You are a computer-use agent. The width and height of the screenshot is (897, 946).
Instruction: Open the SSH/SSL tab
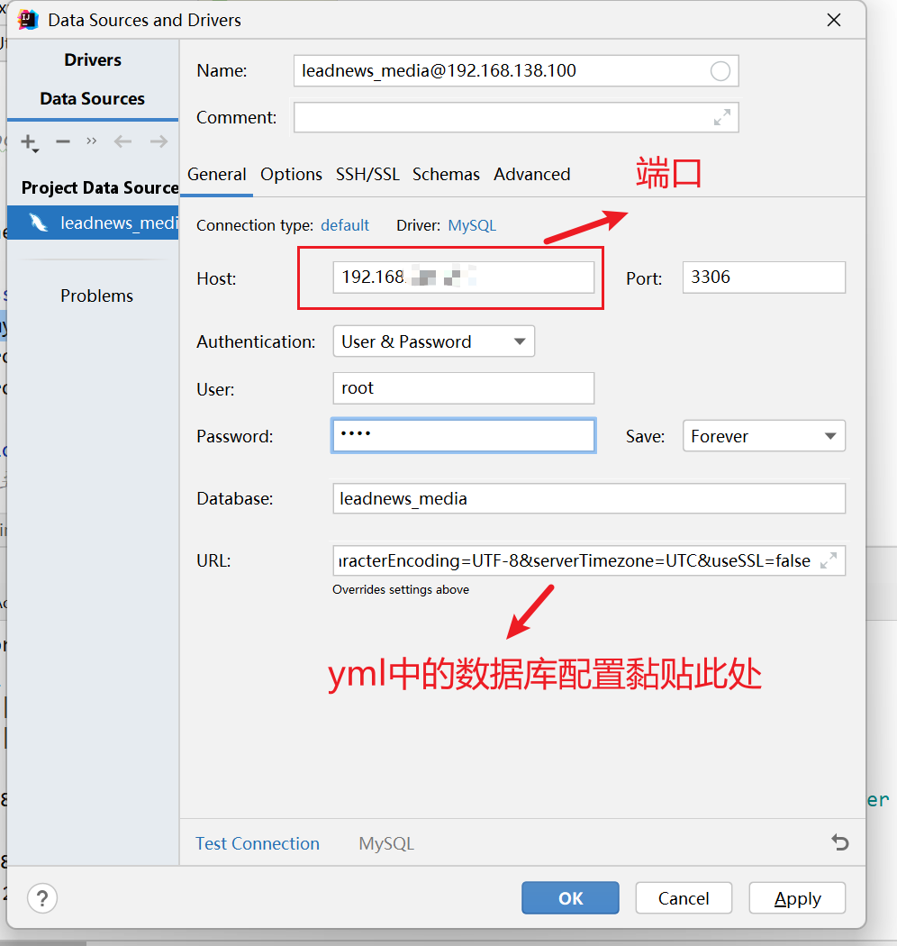[x=367, y=175]
